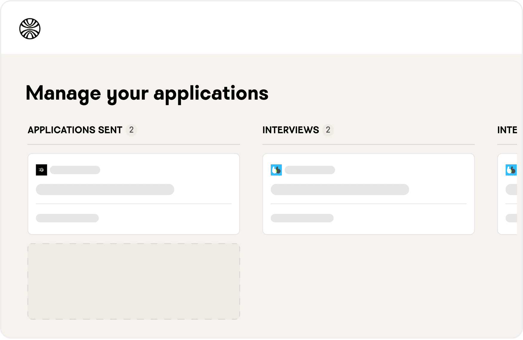Click the blue company logo on Interviews card

[x=276, y=170]
